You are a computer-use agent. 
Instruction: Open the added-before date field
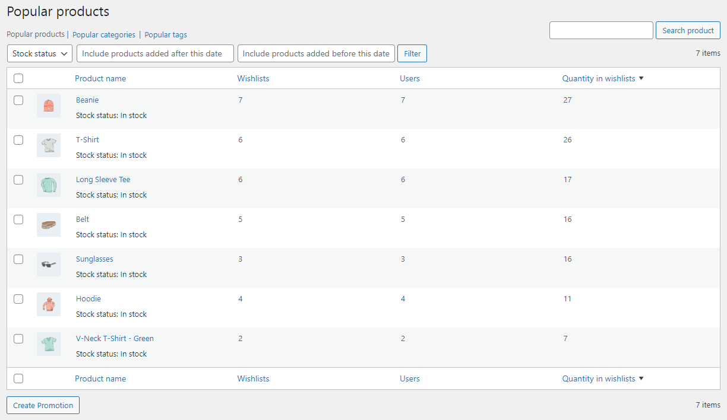(316, 53)
